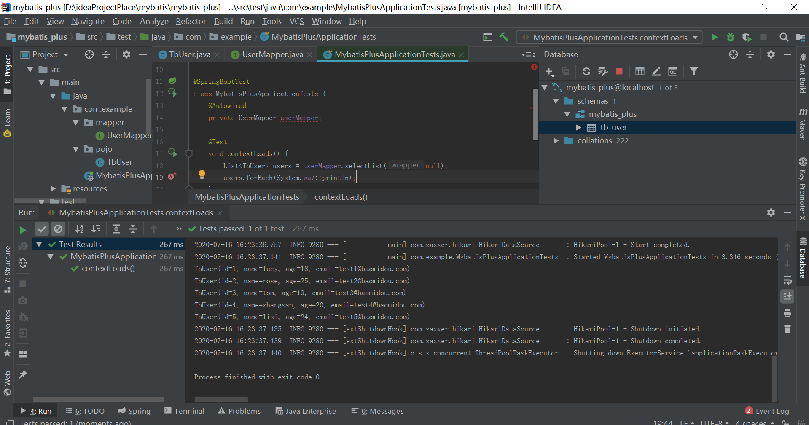Viewport: 809px width, 425px height.
Task: Toggle the Structure tool window sidebar button
Action: 7,270
